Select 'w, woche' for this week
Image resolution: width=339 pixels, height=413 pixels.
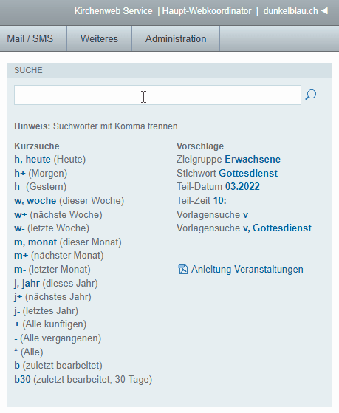pos(35,201)
